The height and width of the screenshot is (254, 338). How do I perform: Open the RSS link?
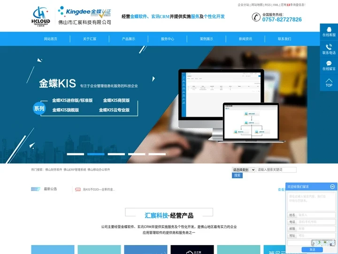268,5
